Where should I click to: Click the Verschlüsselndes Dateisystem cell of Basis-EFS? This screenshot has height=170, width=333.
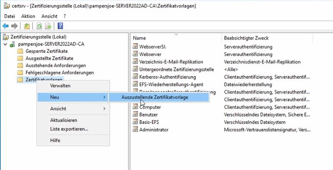(x=255, y=122)
